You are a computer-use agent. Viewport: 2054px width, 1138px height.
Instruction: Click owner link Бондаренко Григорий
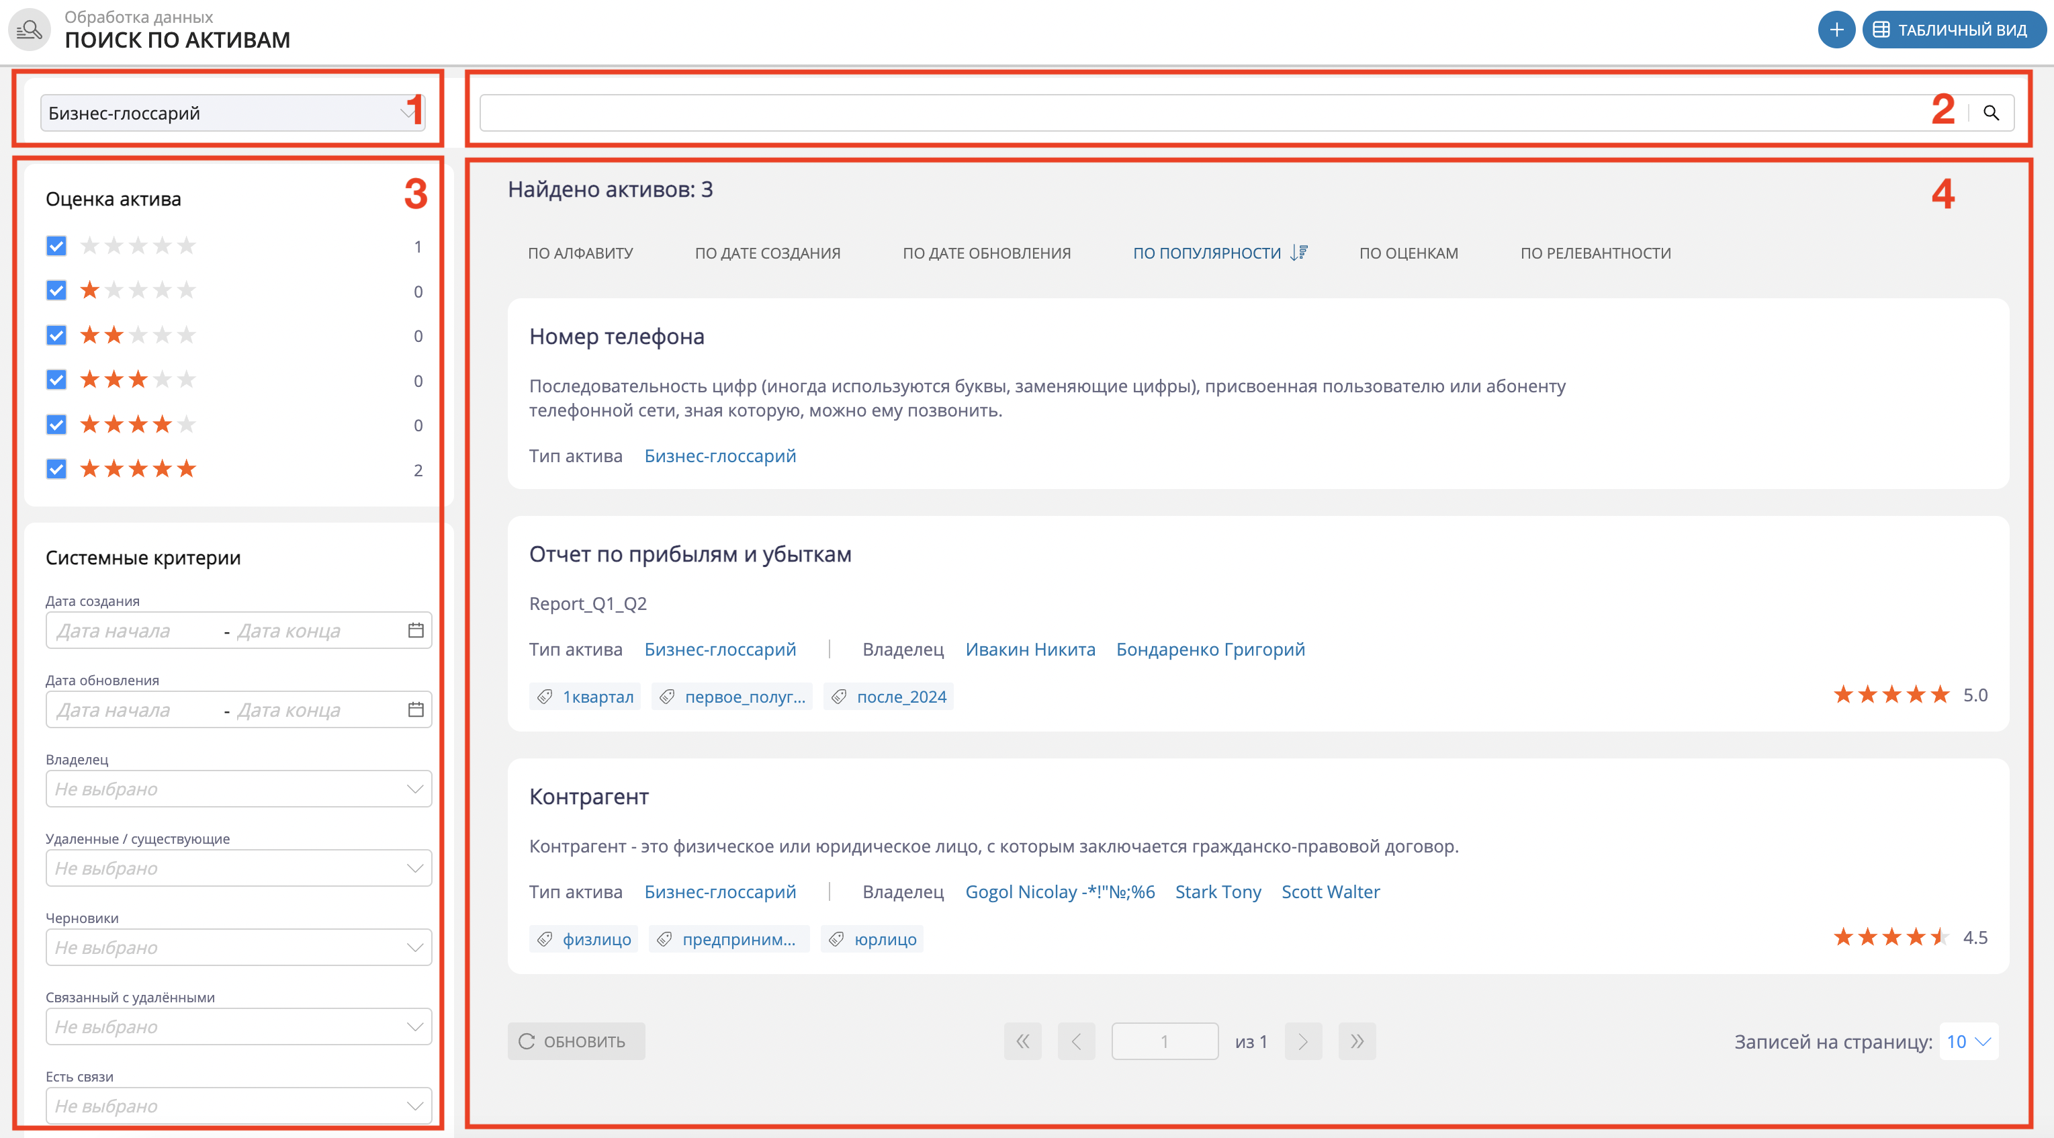(x=1210, y=649)
